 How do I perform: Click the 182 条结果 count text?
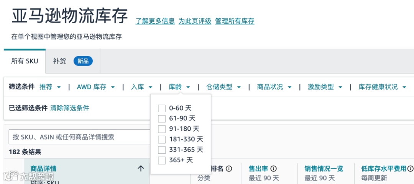click(x=25, y=152)
